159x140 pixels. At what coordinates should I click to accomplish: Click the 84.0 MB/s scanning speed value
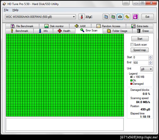point(143,102)
